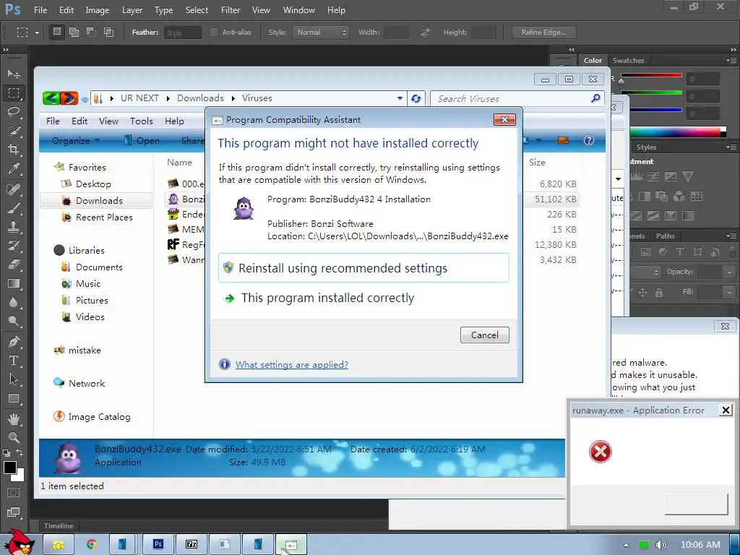The image size is (740, 555).
Task: Select the Eyedropper tool
Action: (14, 169)
